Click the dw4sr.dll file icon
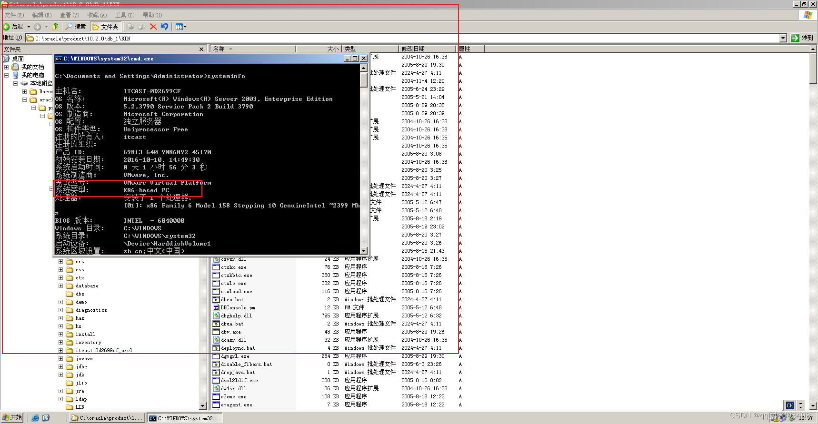This screenshot has height=424, width=818. coord(216,389)
